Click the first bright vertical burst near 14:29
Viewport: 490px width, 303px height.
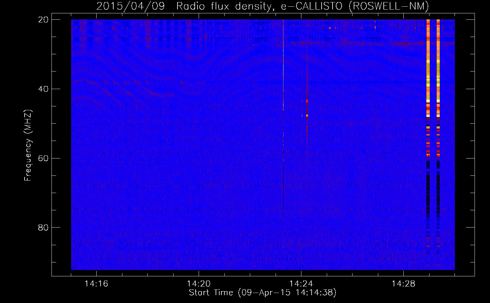pyautogui.click(x=428, y=133)
